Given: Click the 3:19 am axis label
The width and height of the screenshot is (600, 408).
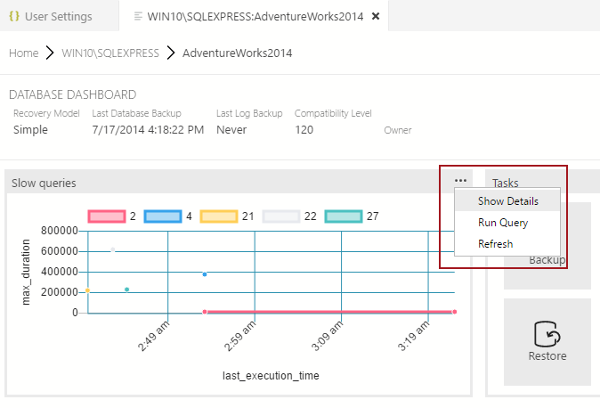Looking at the screenshot, I should [x=413, y=337].
